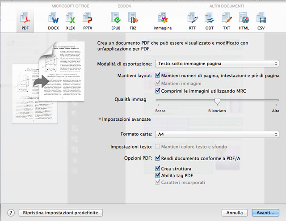Click the 'Alta' quality label
The height and width of the screenshot is (221, 286).
275,111
